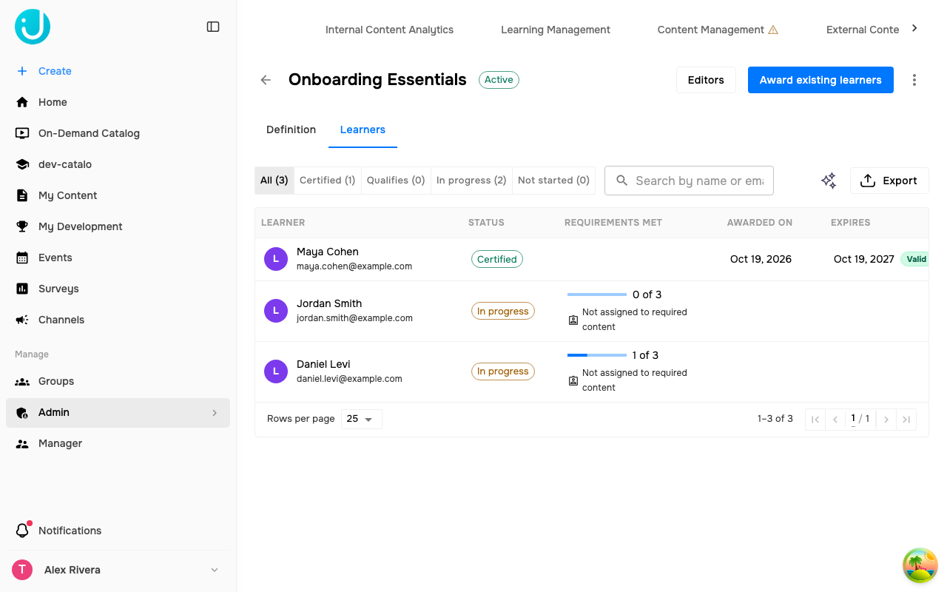Screen dimensions: 947x592
Task: Open Alex Rivera account dropdown
Action: [x=118, y=570]
